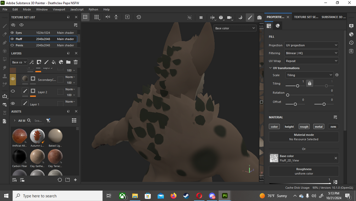The width and height of the screenshot is (356, 201).
Task: Expand the UV projection dropdown
Action: pos(311,45)
